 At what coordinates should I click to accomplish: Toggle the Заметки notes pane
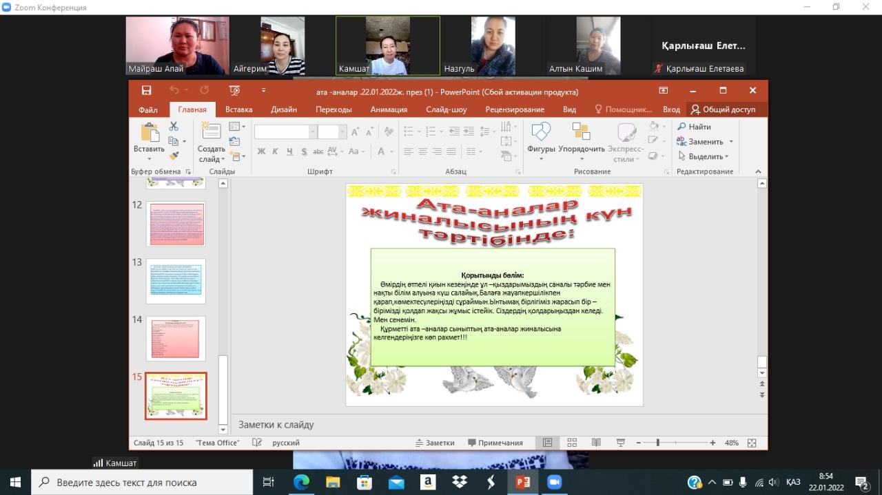[435, 443]
